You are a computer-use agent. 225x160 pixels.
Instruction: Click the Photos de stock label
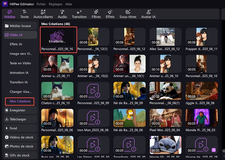21,146
